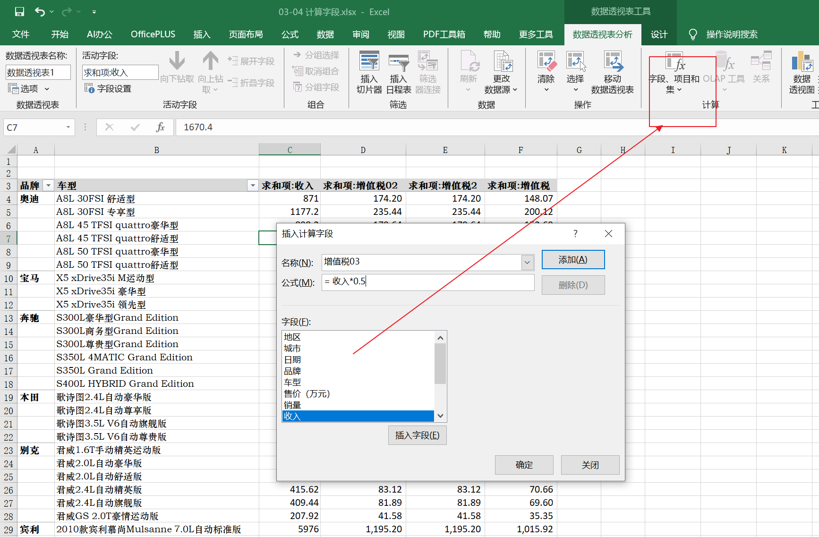Open PivotTable Options (选项) dropdown
Screen dimensions: 819x537
pyautogui.click(x=29, y=88)
